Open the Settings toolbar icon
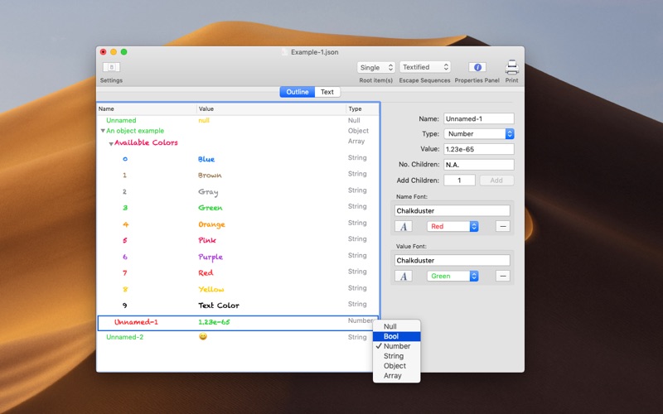663x414 pixels. point(111,67)
